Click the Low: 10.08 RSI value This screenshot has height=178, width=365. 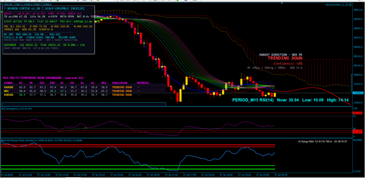tap(313, 100)
